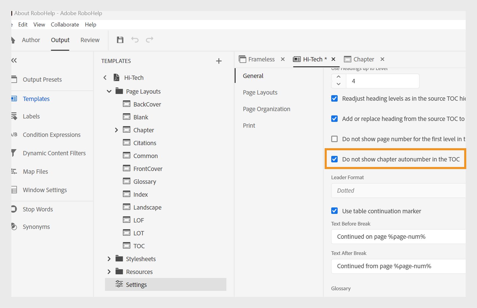This screenshot has height=308, width=477.
Task: Click the Window Settings sidebar icon
Action: click(x=14, y=190)
